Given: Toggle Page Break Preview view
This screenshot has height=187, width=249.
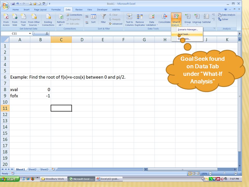Looking at the screenshot, I should [x=198, y=173].
